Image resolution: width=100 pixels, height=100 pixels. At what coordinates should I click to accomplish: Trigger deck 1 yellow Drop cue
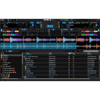tap(17, 31)
